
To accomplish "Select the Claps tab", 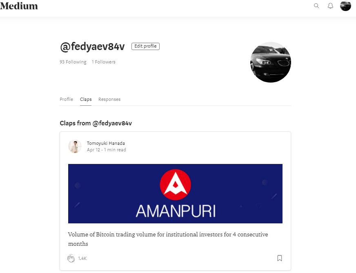I will click(86, 99).
